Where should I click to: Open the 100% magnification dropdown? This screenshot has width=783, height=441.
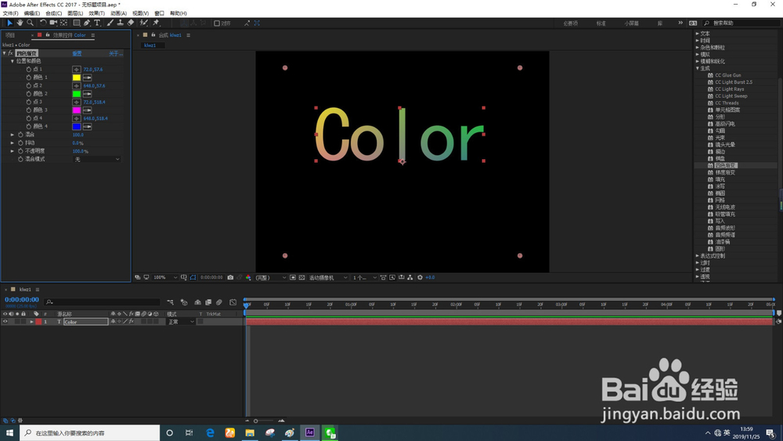(x=165, y=277)
